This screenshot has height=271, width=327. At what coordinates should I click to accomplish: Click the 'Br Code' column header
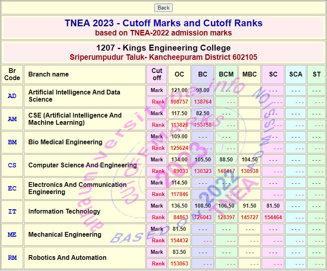click(x=12, y=75)
